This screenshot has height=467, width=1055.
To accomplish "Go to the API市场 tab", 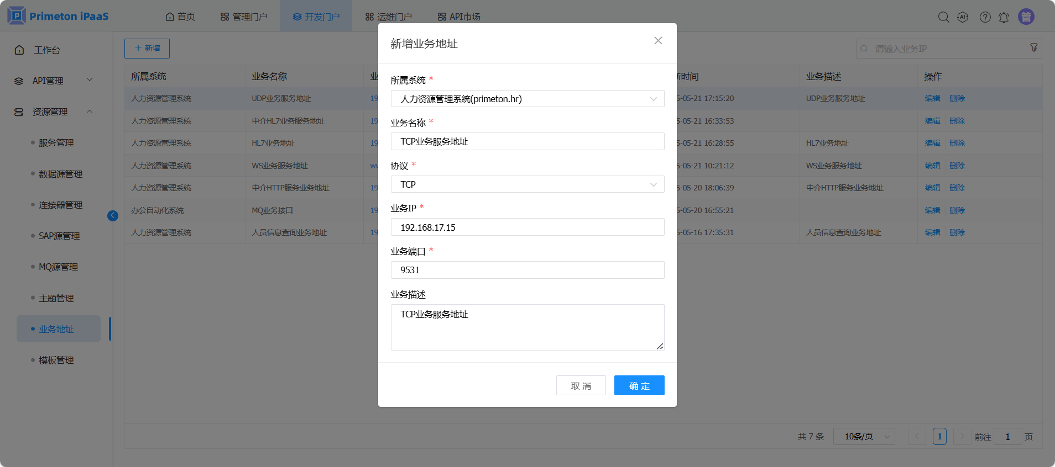I will pos(459,17).
